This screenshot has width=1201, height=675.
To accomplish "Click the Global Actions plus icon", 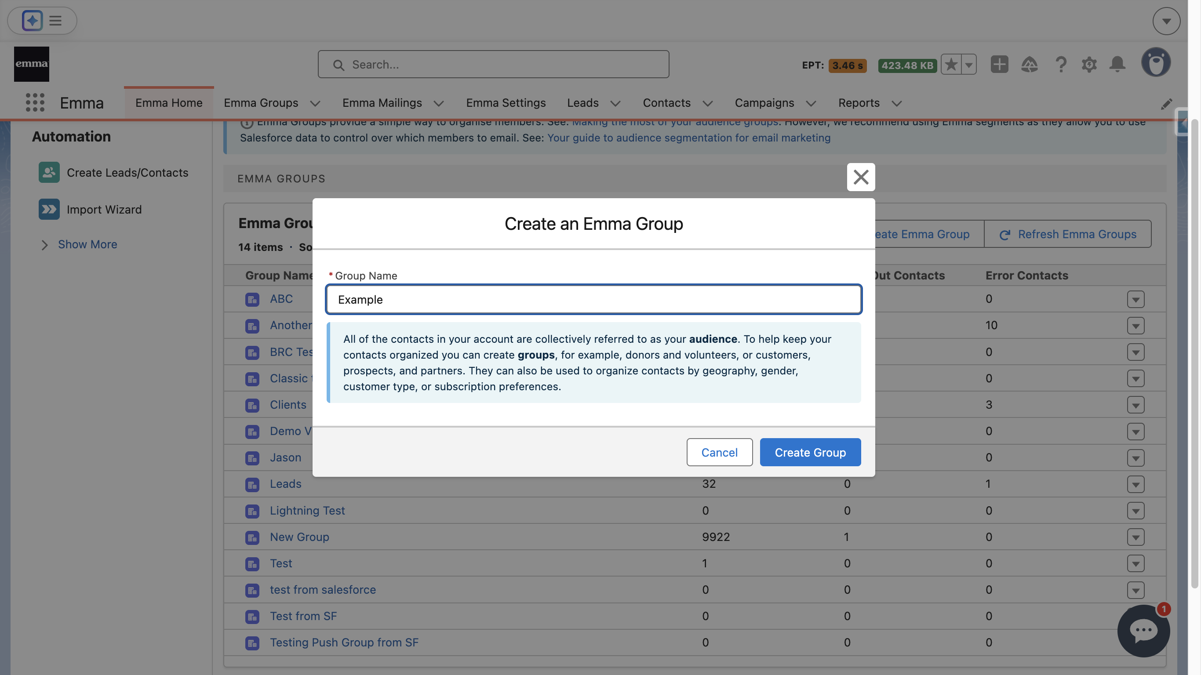I will pyautogui.click(x=999, y=64).
